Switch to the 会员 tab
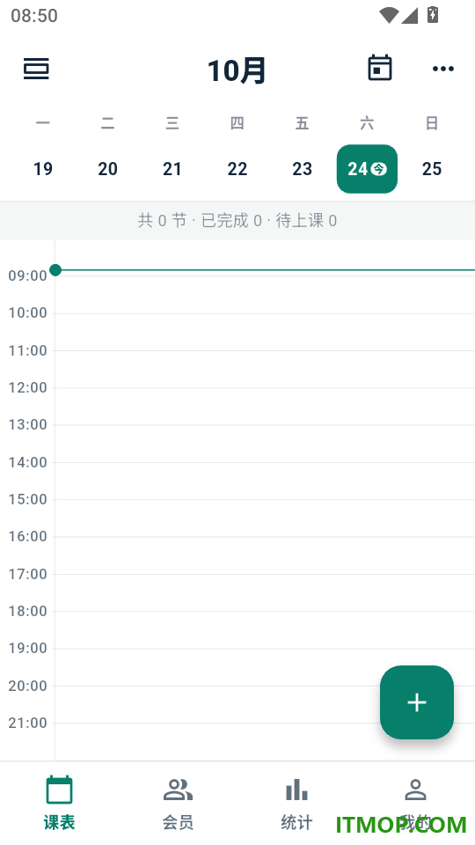Viewport: 475px width, 845px height. 178,803
